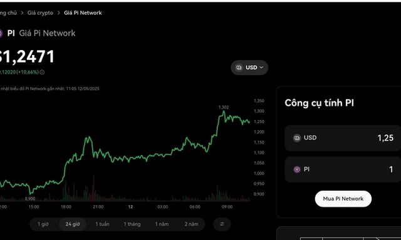Expand the USD dropdown chevron arrow
The width and height of the screenshot is (401, 240).
tap(261, 67)
